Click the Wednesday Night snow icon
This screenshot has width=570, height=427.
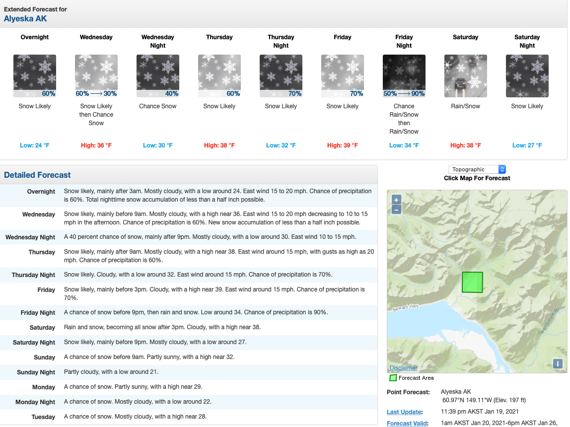158,75
